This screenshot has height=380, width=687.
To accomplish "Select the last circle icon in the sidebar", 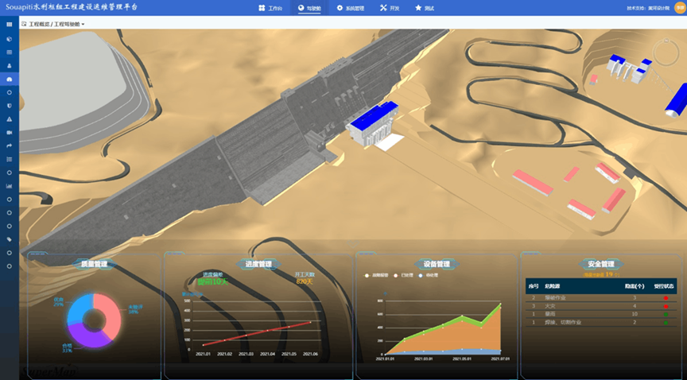I will tap(10, 266).
